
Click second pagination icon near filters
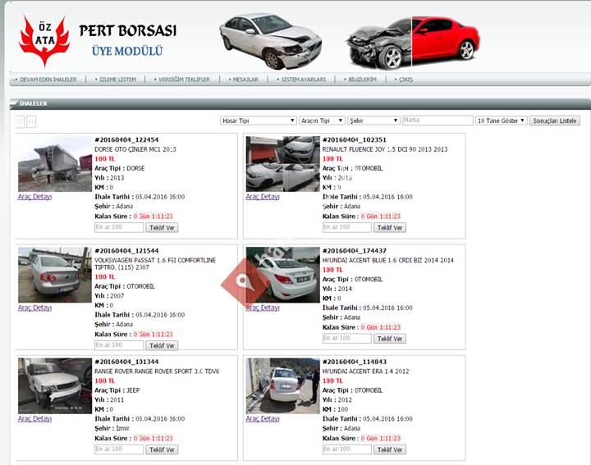click(32, 121)
